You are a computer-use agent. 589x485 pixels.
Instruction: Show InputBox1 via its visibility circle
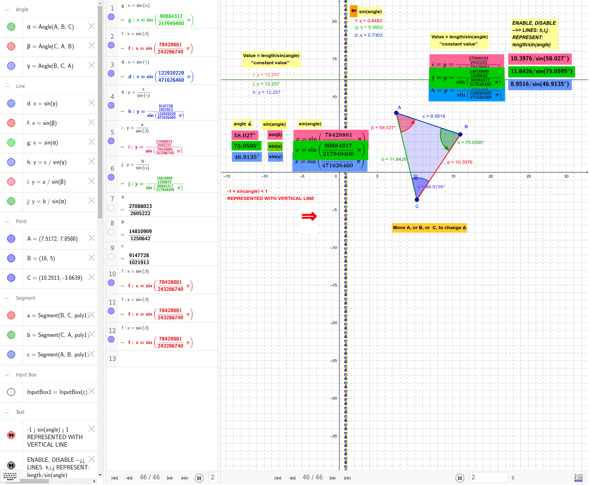click(11, 392)
